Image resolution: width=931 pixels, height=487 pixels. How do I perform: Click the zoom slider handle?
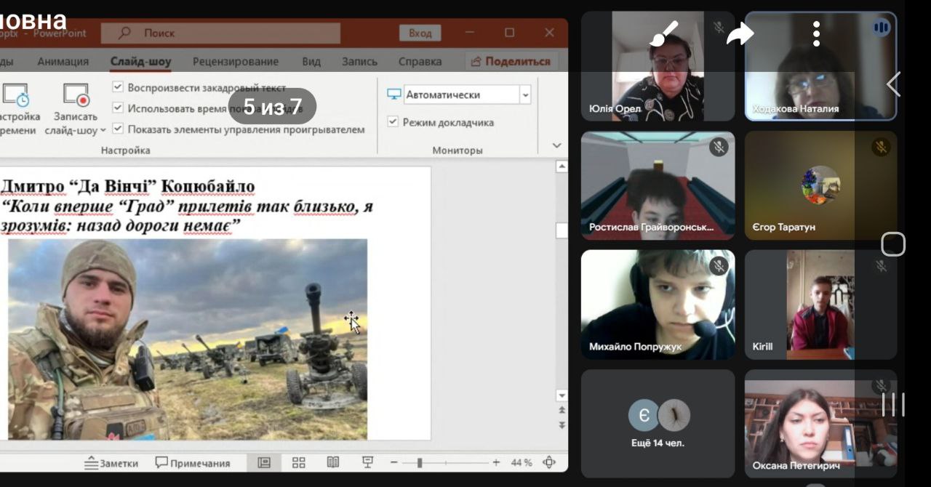(x=419, y=463)
